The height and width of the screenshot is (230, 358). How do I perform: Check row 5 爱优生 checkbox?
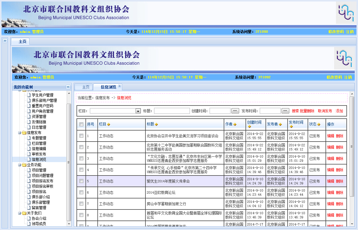point(81,181)
